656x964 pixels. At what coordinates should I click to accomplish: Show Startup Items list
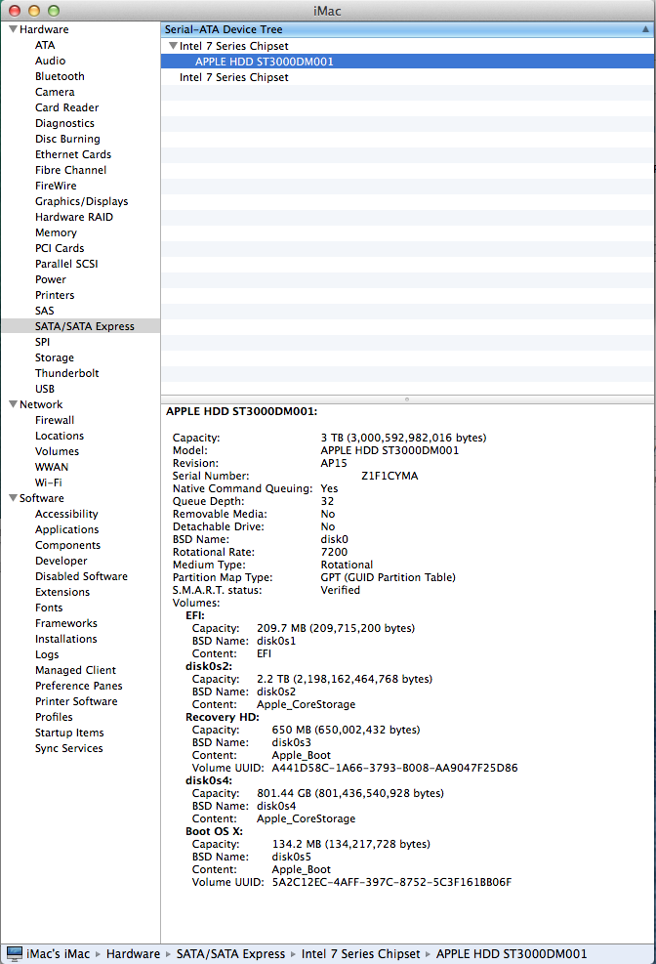coord(69,733)
